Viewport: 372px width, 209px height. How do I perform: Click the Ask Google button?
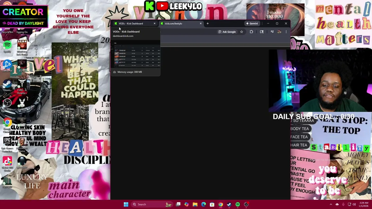point(227,32)
